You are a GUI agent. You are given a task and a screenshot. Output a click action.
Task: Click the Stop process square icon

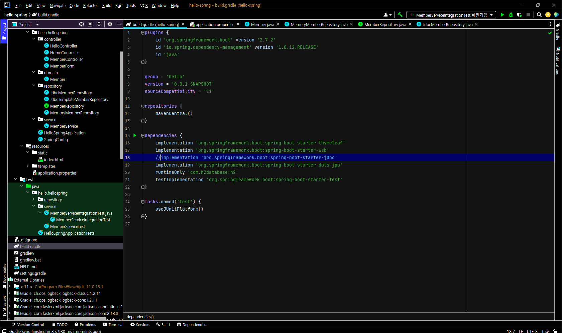[528, 15]
